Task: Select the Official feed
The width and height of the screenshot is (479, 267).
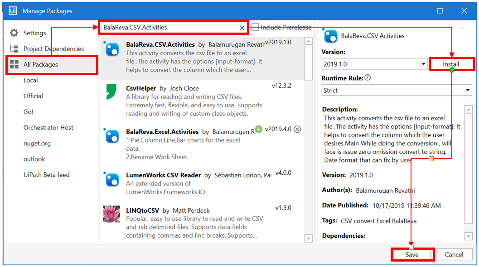Action: (33, 96)
